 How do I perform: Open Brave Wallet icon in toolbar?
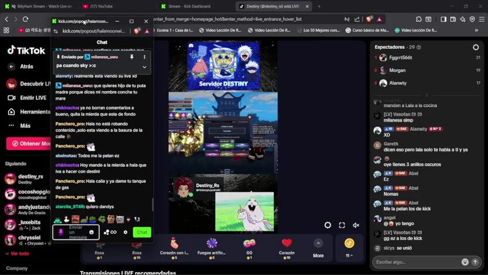pos(453,19)
